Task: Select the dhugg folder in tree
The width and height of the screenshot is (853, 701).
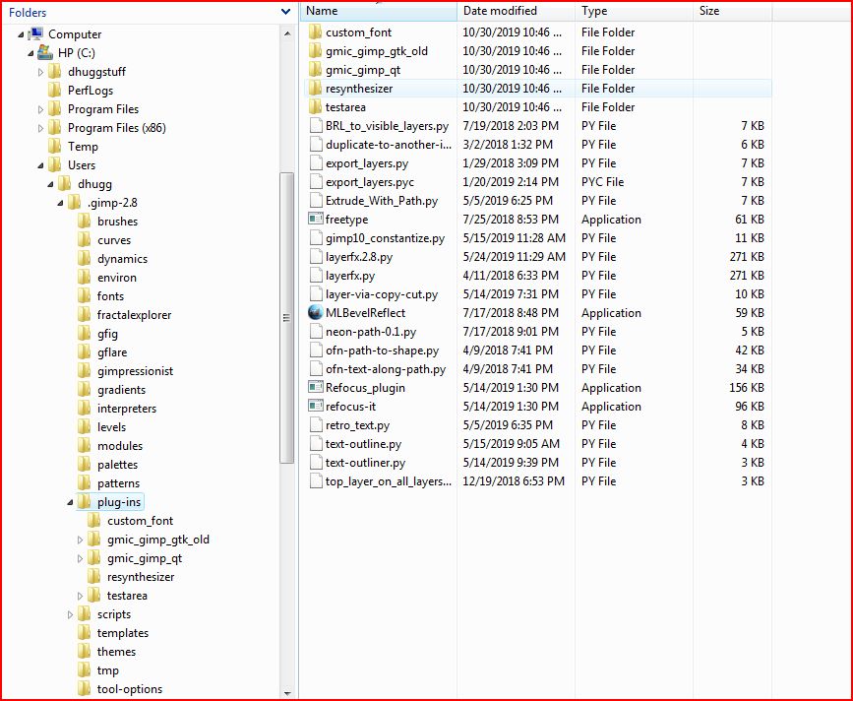Action: click(x=94, y=184)
